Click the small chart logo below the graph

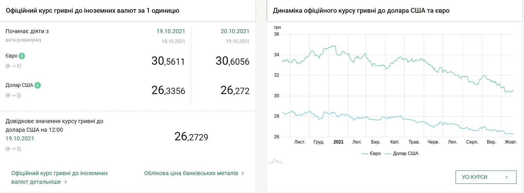276,161
